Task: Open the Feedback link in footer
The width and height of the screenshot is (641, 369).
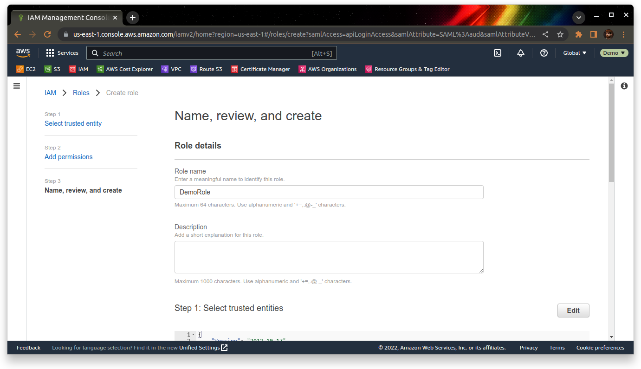Action: (28, 348)
